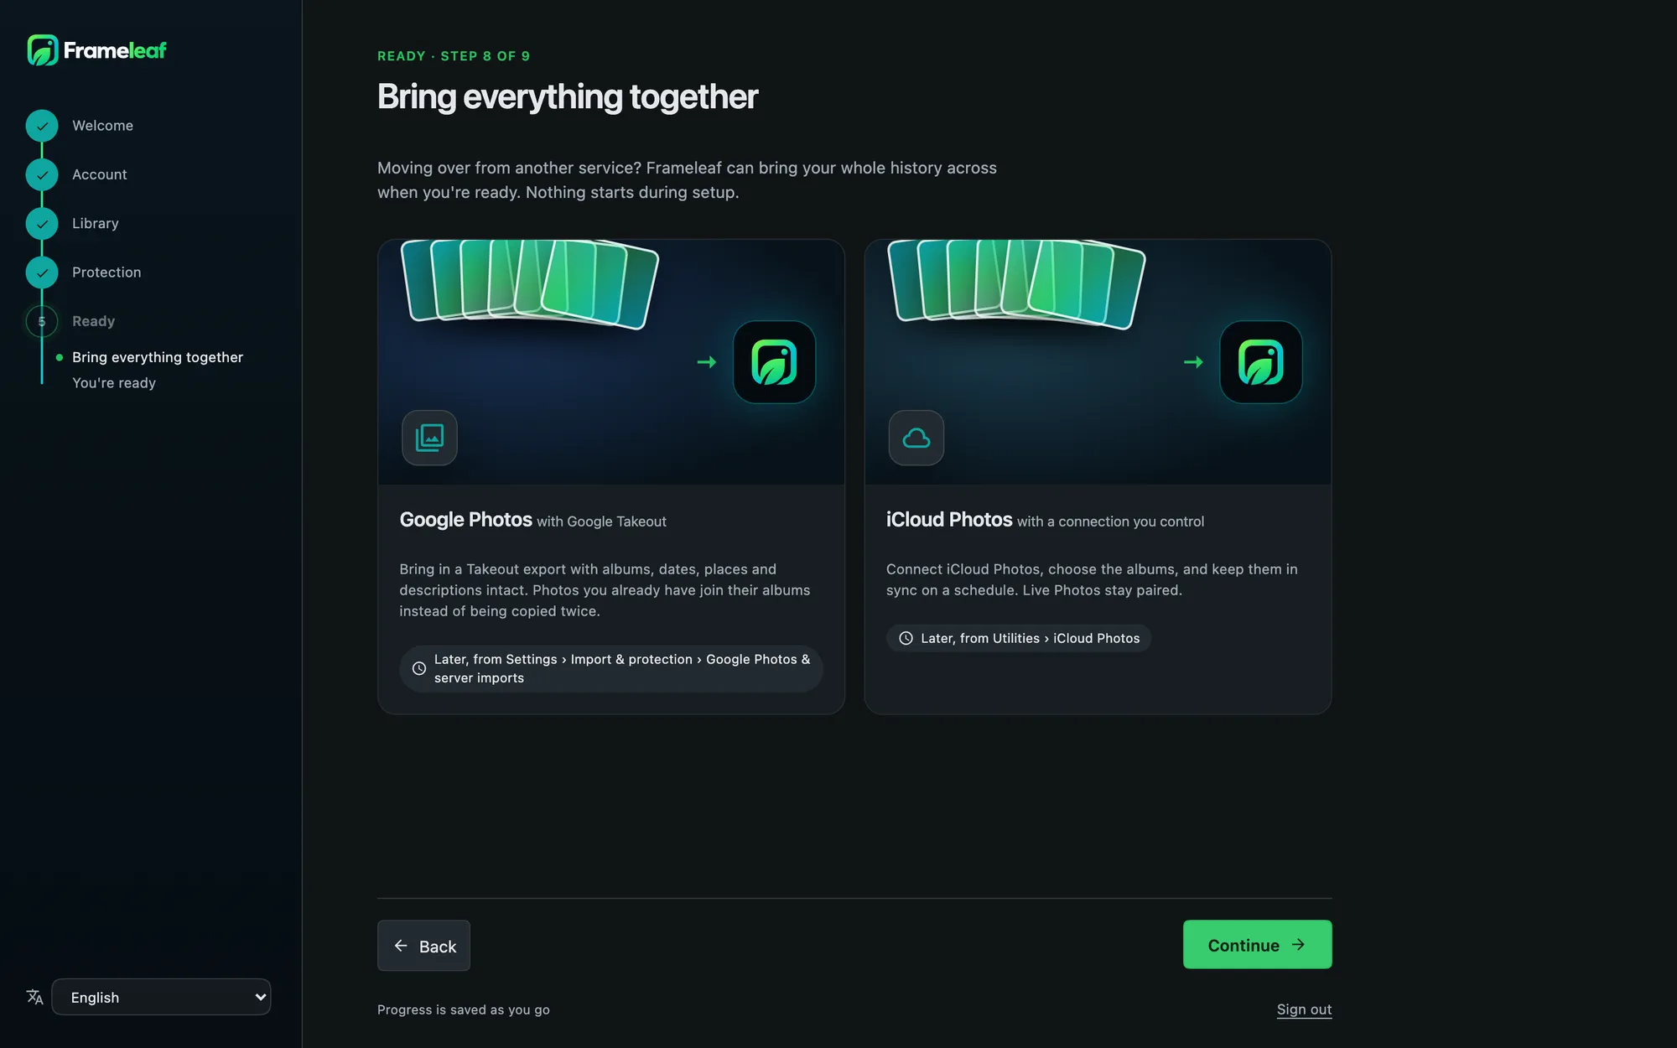The image size is (1677, 1048).
Task: Go to the Library step
Action: tap(96, 223)
